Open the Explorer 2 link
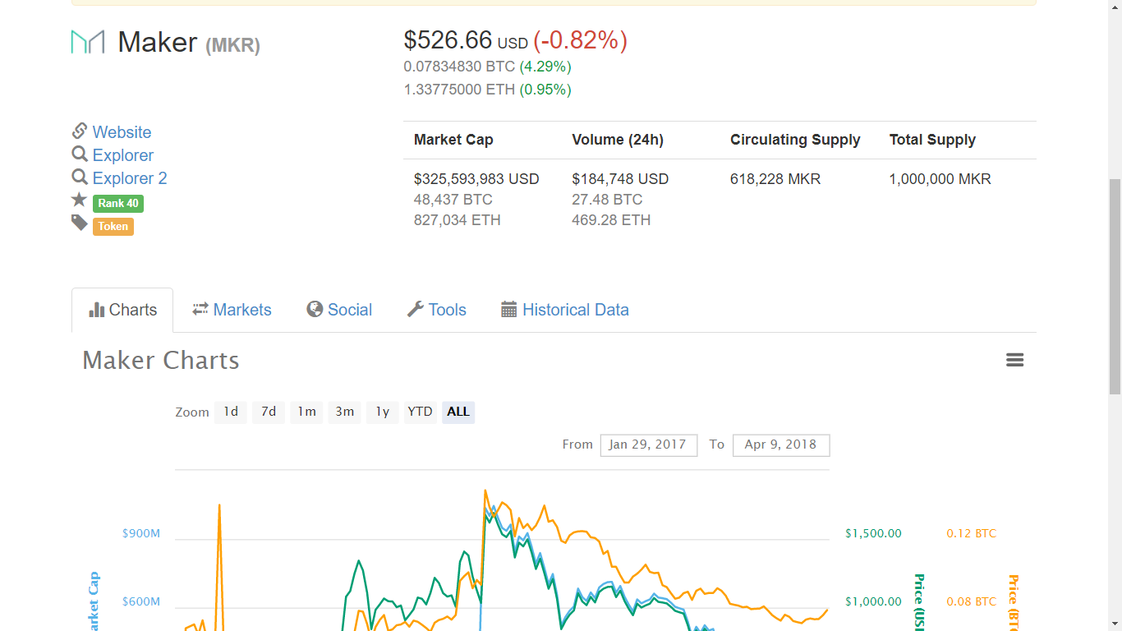 (130, 178)
